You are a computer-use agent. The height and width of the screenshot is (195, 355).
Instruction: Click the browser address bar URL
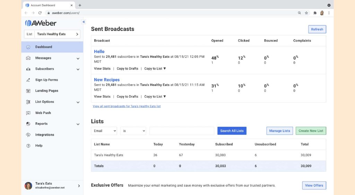pyautogui.click(x=66, y=13)
